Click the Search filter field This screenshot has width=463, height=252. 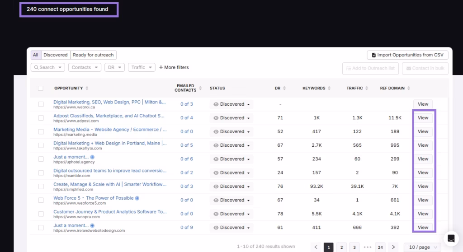(x=47, y=67)
